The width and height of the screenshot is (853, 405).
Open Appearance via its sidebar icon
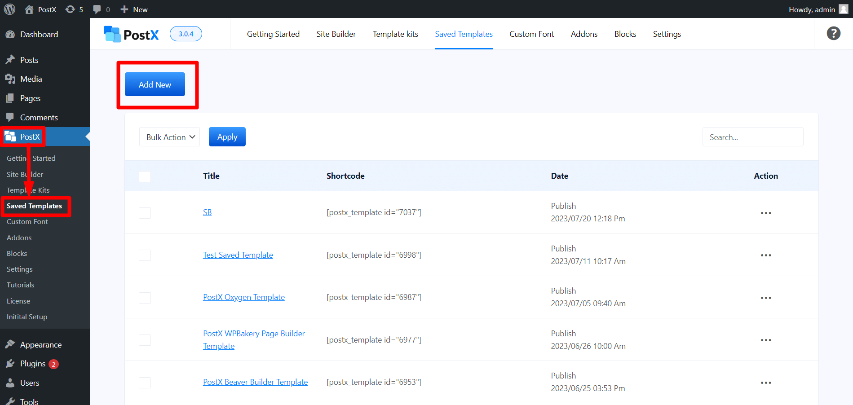tap(11, 344)
